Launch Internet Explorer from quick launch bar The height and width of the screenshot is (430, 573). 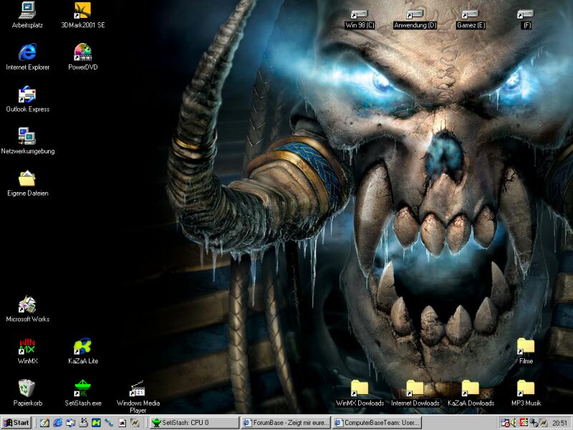[58, 423]
